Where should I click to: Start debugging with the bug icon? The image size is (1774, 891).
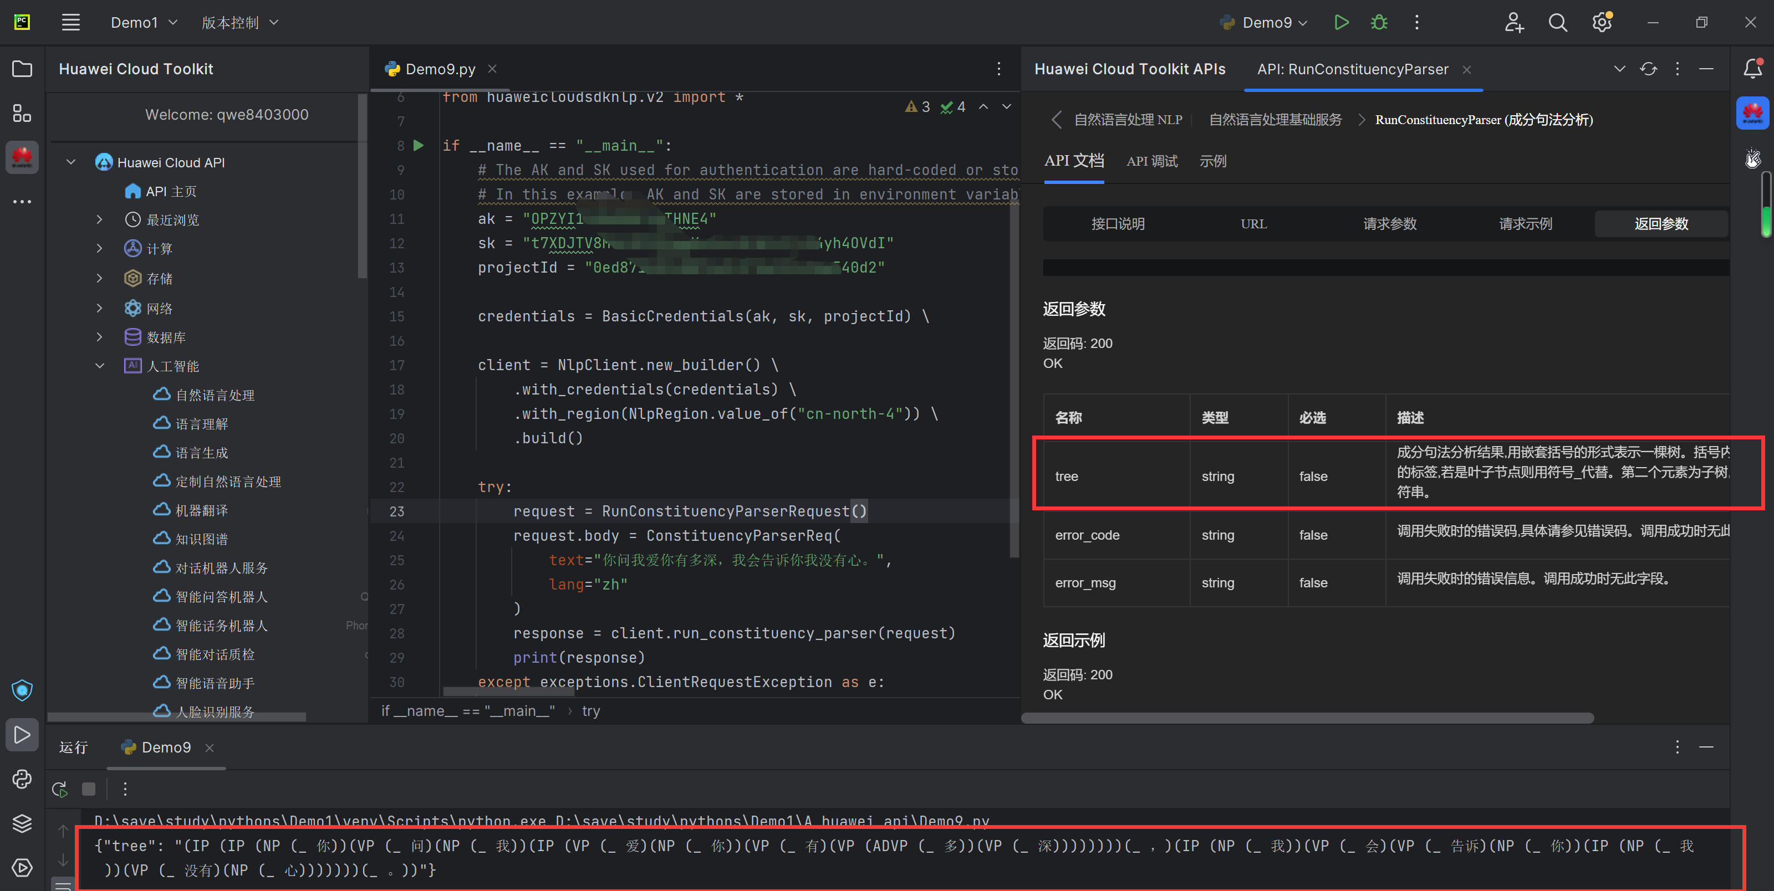1379,23
